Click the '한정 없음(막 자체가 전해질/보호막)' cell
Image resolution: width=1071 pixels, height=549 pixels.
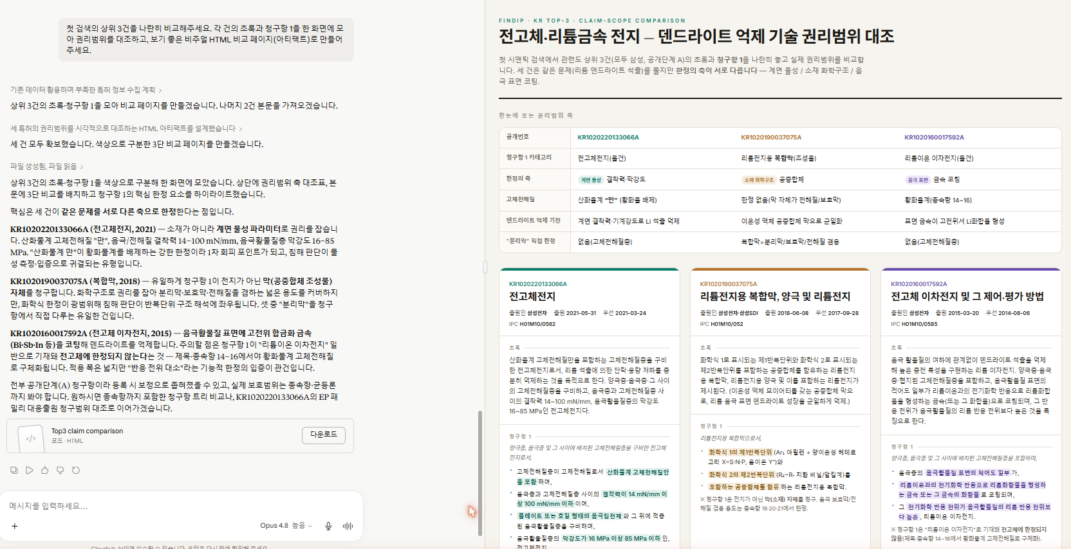coord(791,200)
